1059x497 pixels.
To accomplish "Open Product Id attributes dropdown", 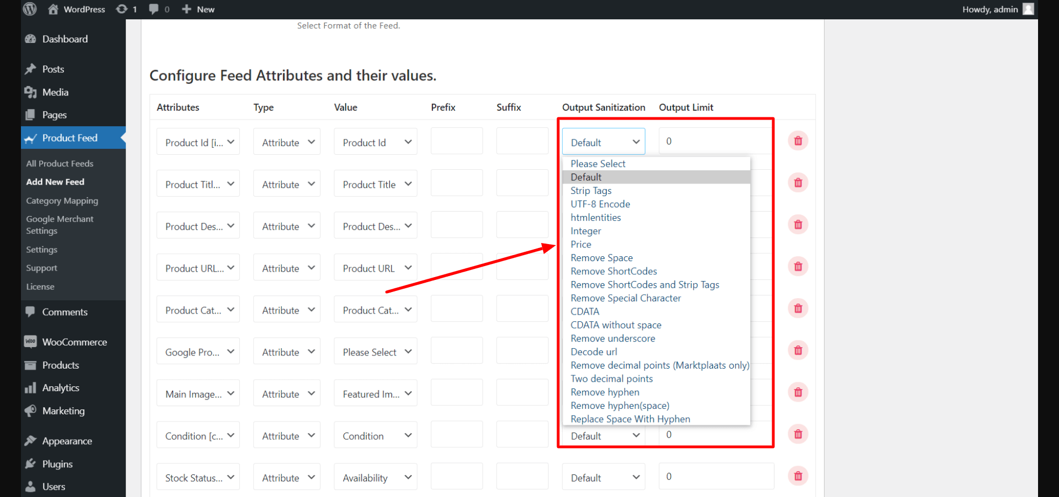I will pos(198,142).
